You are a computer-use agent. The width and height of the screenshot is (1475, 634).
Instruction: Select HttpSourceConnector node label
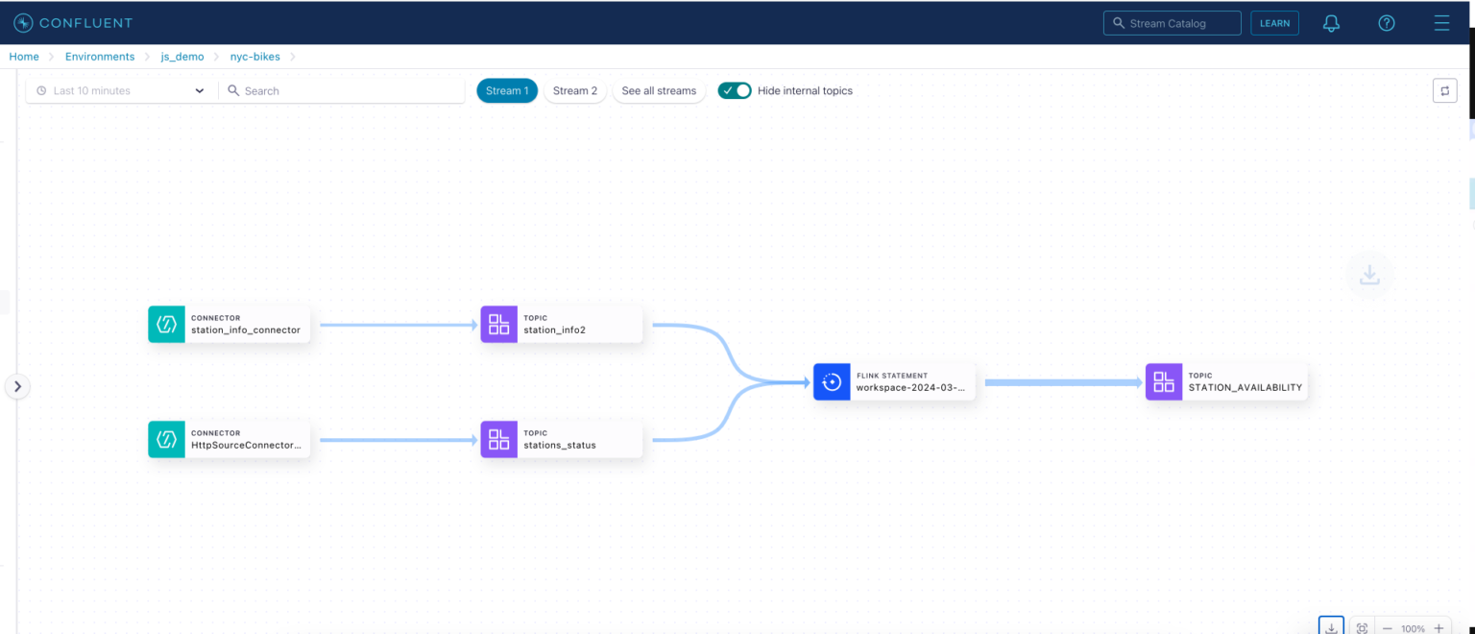click(246, 446)
